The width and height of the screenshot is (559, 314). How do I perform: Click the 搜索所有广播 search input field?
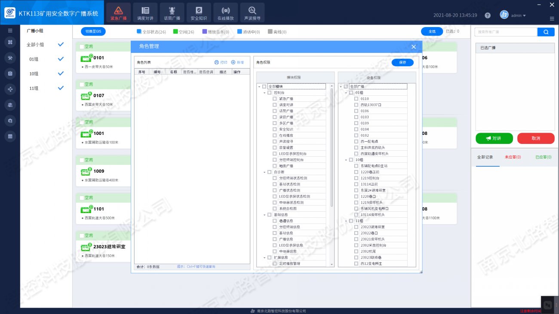tap(506, 32)
